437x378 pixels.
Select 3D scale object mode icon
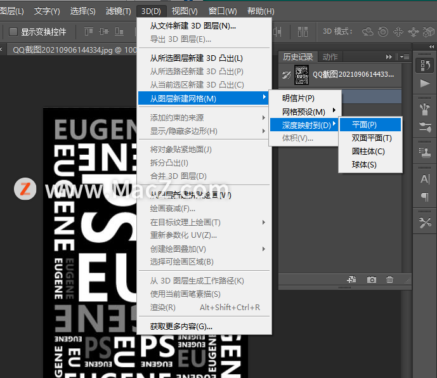click(x=429, y=32)
